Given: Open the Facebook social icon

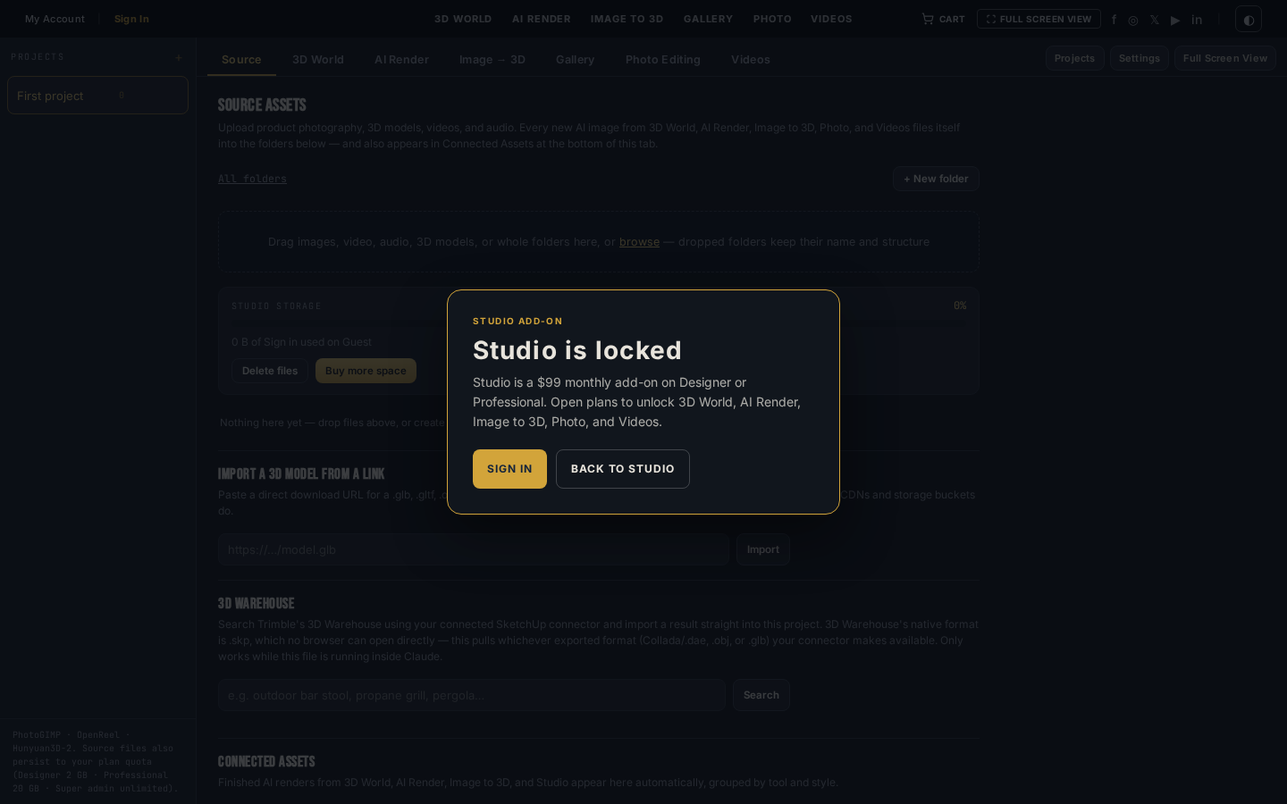Looking at the screenshot, I should (1114, 20).
